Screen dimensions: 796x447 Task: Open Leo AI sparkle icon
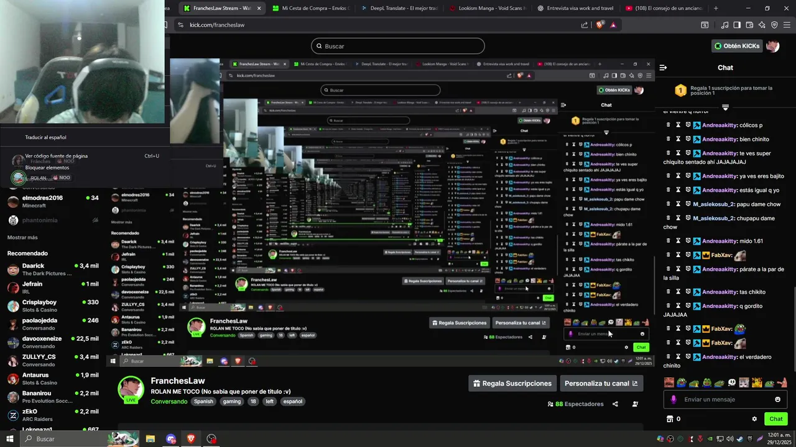(762, 25)
